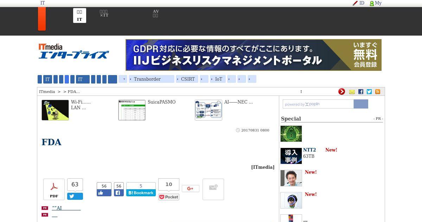Open the PR link beginning with AI
422x222 pixels.
[x=66, y=208]
